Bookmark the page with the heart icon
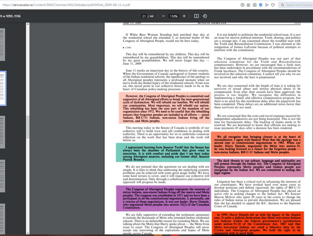This screenshot has width=313, height=236. click(x=273, y=5)
